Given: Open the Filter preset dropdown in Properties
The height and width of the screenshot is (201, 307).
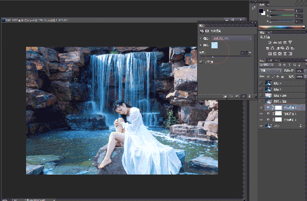Looking at the screenshot, I should 232,39.
